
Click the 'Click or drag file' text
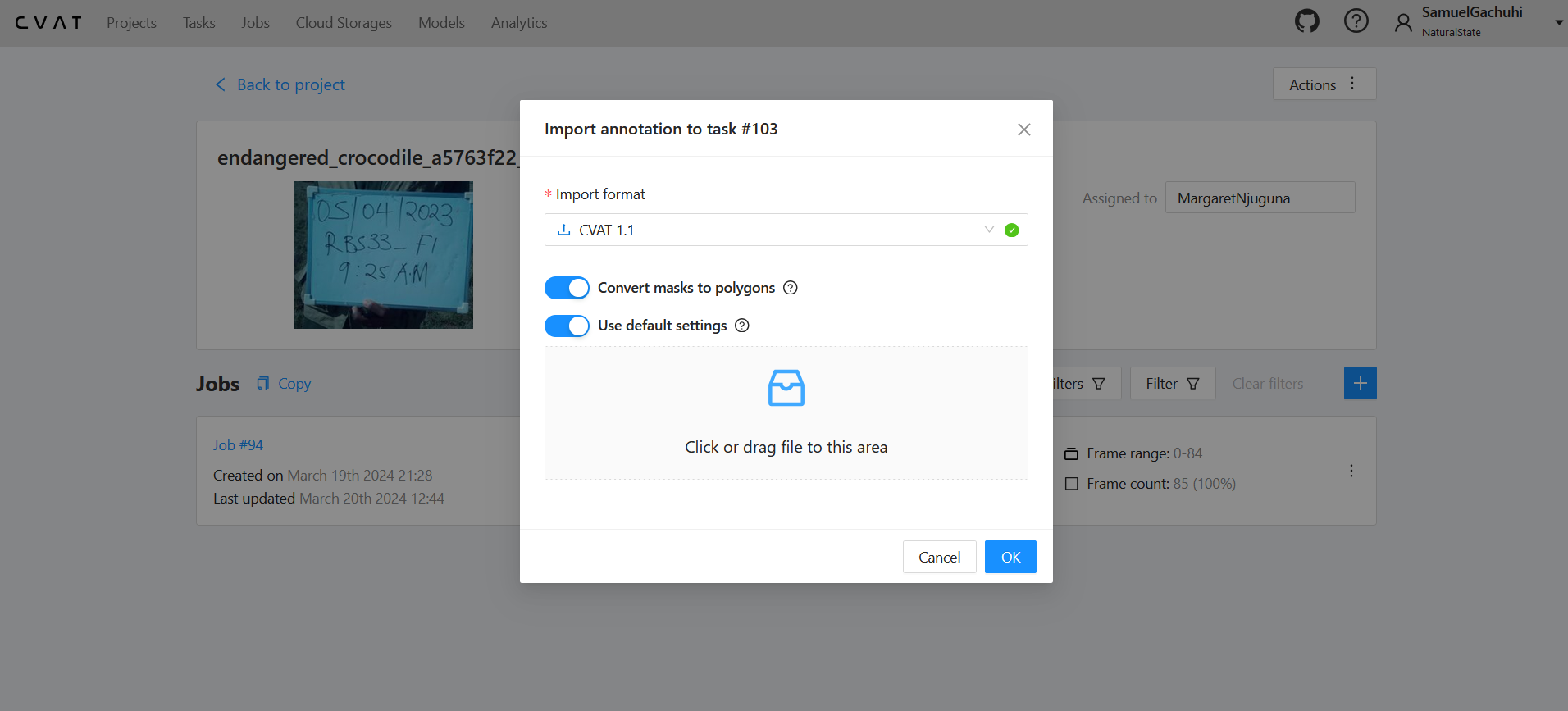click(786, 447)
